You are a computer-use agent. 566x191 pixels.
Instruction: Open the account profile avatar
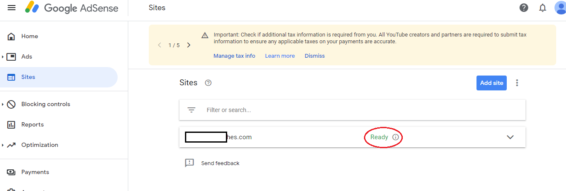(x=560, y=8)
